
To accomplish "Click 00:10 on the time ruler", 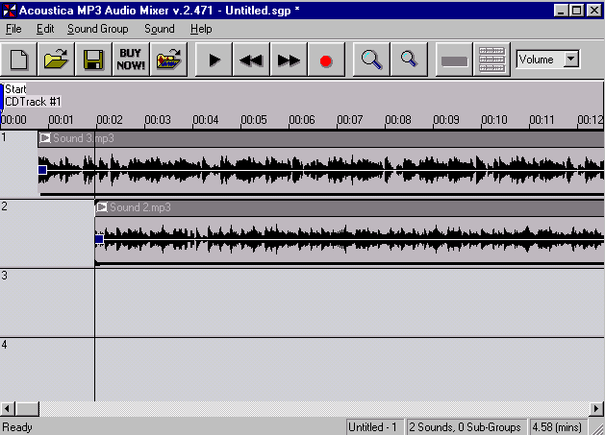I will click(x=494, y=120).
